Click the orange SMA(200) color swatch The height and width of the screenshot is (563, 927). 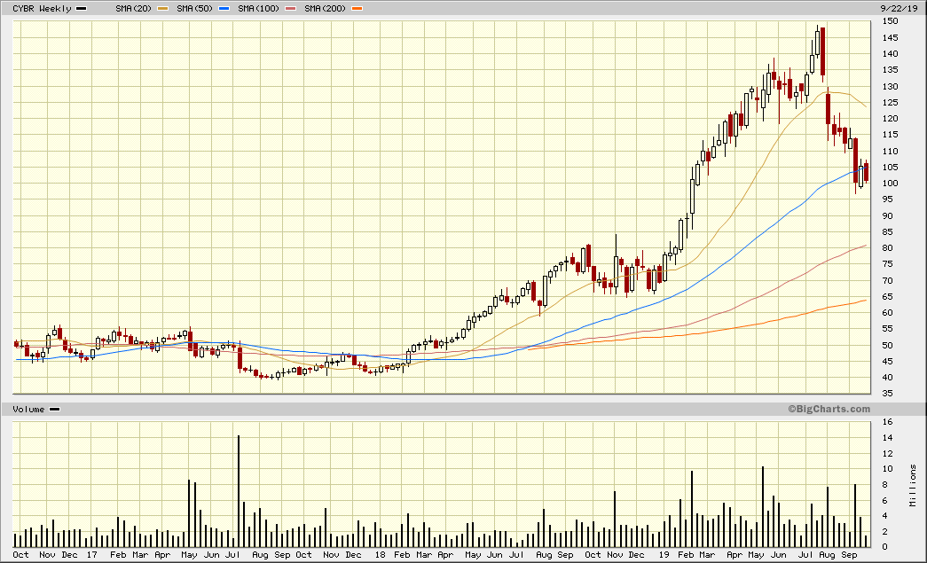(x=357, y=8)
